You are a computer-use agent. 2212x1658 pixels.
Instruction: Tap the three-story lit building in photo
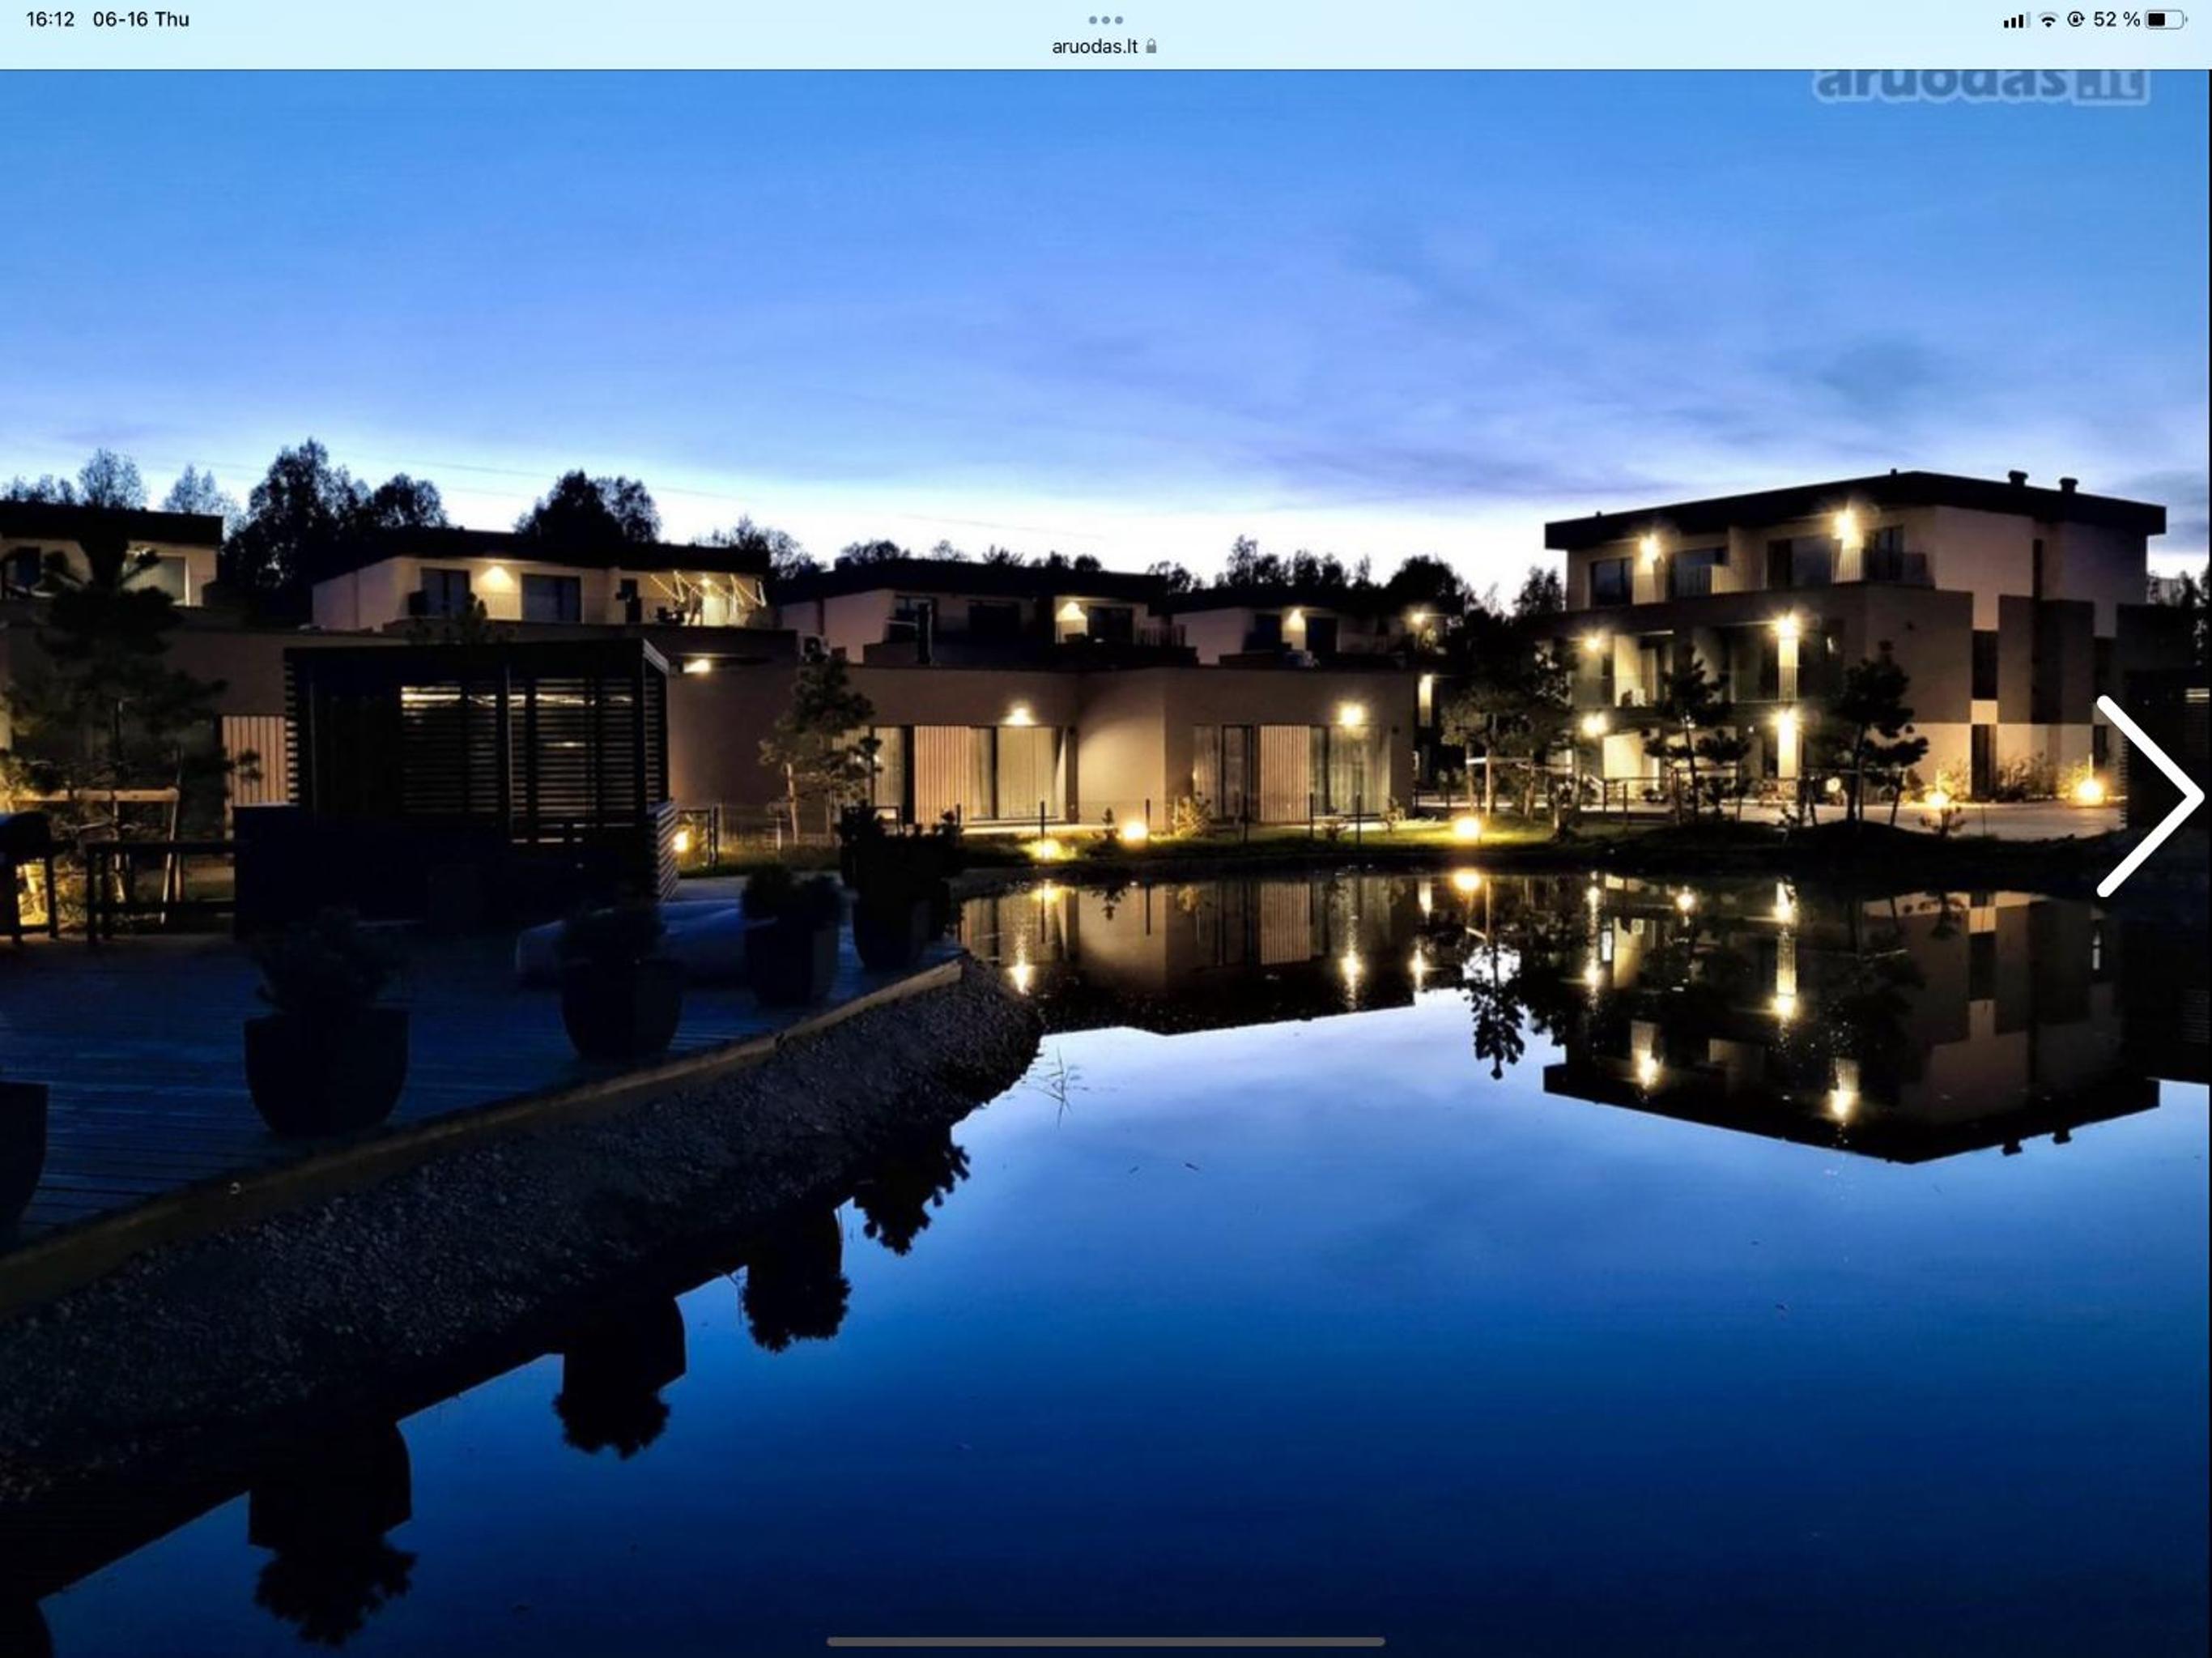pyautogui.click(x=1850, y=641)
